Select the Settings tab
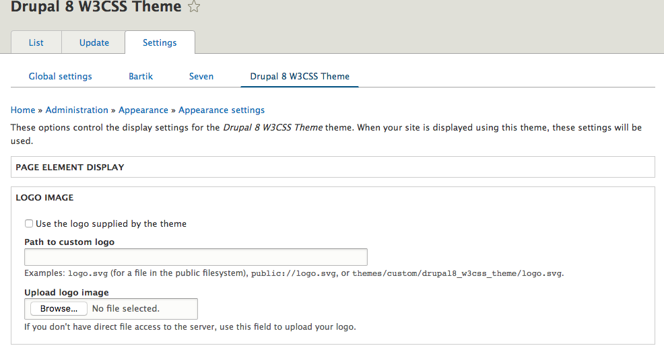The image size is (664, 352). (x=160, y=42)
